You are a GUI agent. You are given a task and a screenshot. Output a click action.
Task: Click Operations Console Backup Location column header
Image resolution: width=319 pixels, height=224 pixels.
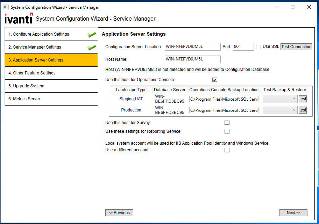224,90
